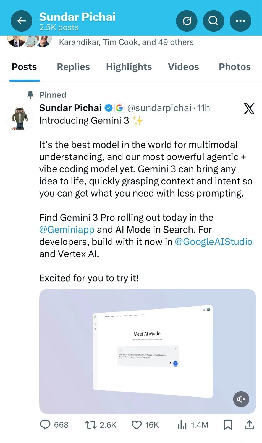Screen dimensions: 262x443
Task: Click Sundar Pichai's Android avatar
Action: point(20,118)
